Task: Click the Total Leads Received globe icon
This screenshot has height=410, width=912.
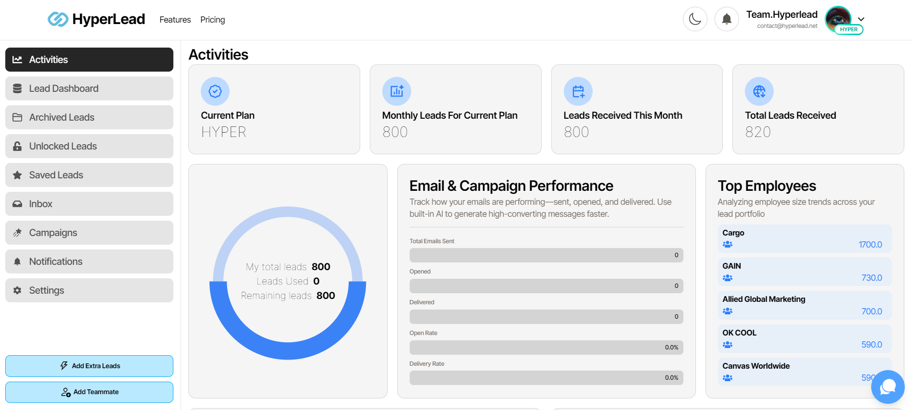Action: click(x=759, y=91)
